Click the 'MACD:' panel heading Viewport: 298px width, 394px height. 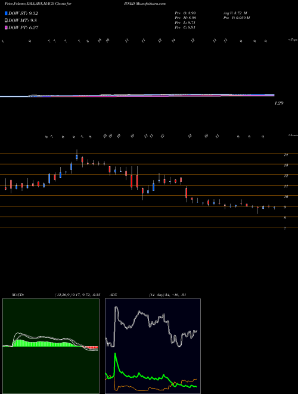pyautogui.click(x=18, y=295)
